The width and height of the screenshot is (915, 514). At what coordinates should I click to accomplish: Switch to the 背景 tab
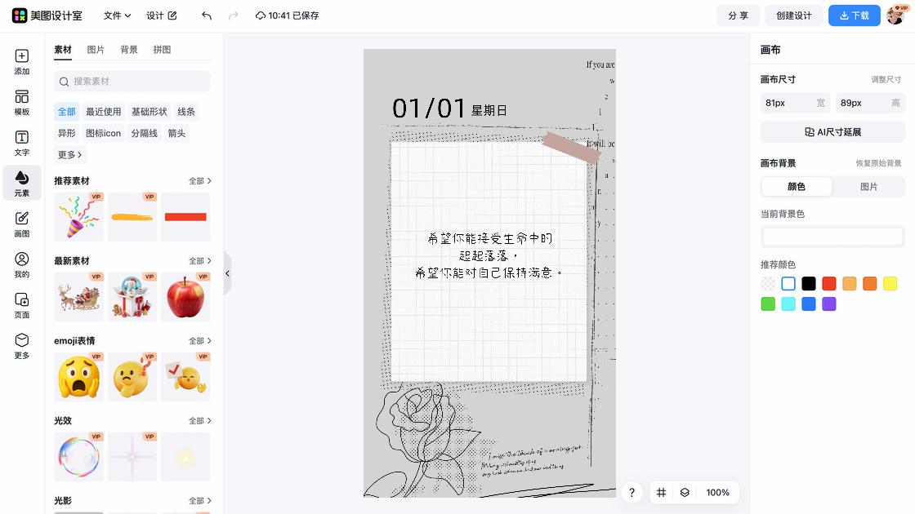coord(129,50)
